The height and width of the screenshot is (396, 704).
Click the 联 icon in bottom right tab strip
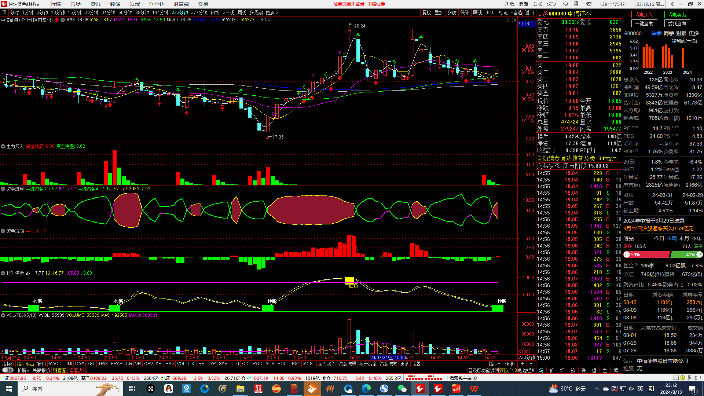click(584, 370)
